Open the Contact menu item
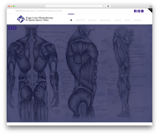The image size is (159, 135). (x=138, y=20)
